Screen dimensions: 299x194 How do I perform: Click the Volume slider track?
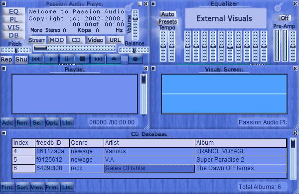pos(135,25)
